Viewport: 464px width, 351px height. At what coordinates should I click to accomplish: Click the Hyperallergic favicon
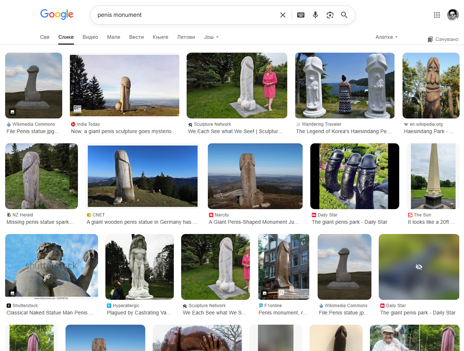click(x=109, y=306)
